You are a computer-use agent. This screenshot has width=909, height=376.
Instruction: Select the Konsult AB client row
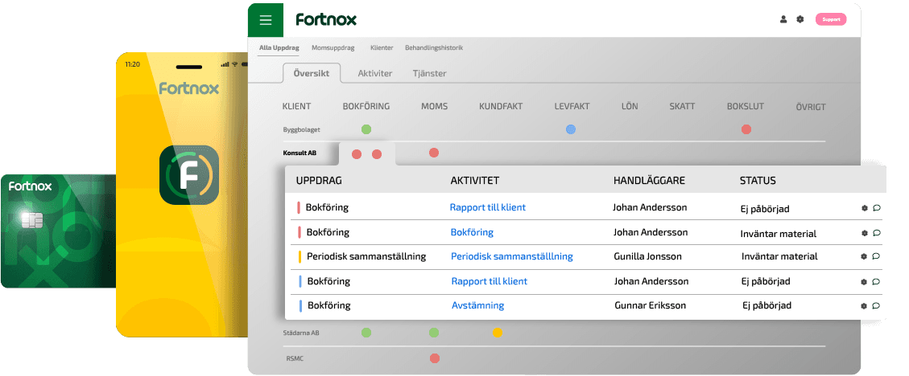point(300,153)
